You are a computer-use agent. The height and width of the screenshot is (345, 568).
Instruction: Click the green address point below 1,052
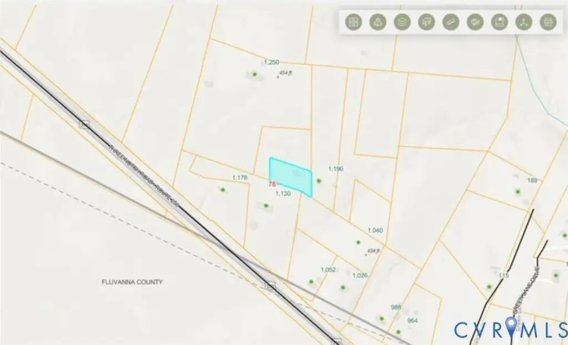[311, 282]
